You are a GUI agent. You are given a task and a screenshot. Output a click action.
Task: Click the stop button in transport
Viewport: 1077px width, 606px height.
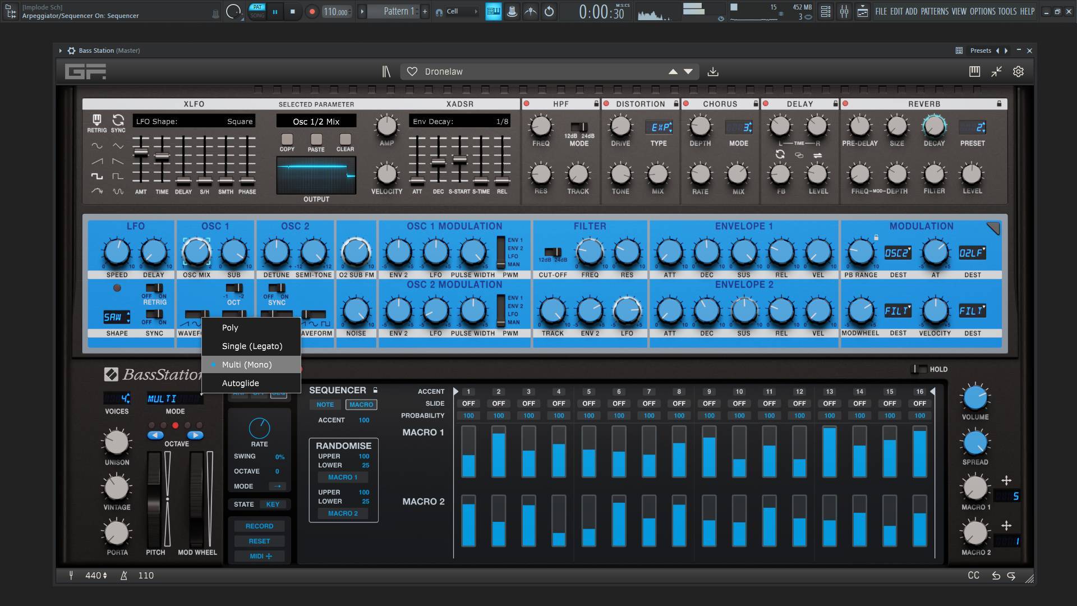pos(292,11)
